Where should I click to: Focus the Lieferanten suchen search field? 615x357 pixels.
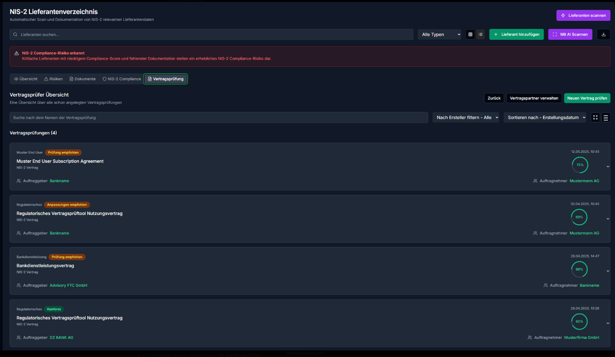212,34
